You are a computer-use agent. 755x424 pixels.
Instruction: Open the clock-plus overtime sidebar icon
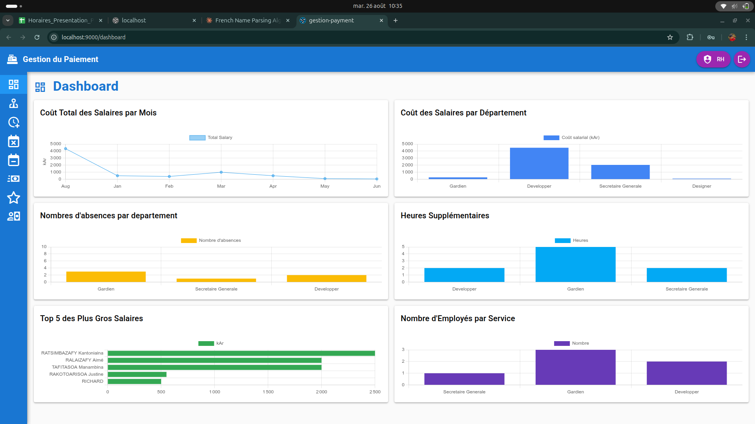click(13, 122)
